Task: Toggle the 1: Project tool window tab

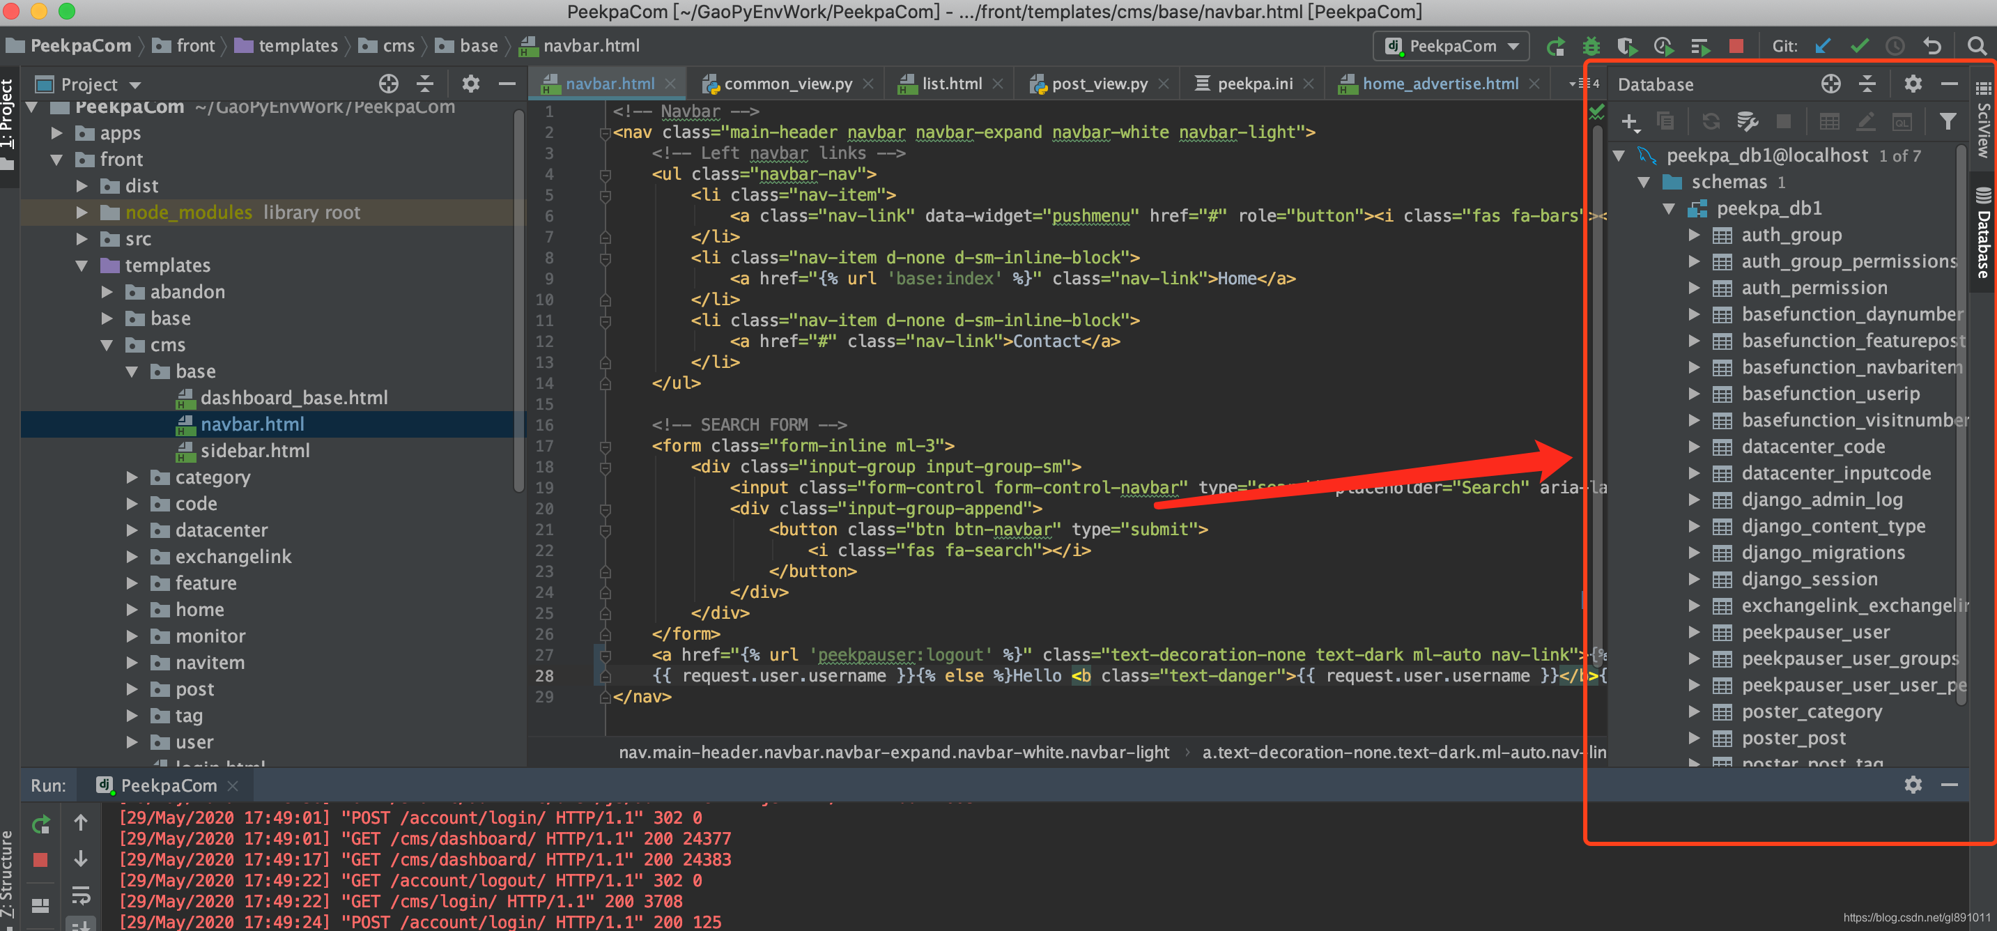Action: coord(8,116)
